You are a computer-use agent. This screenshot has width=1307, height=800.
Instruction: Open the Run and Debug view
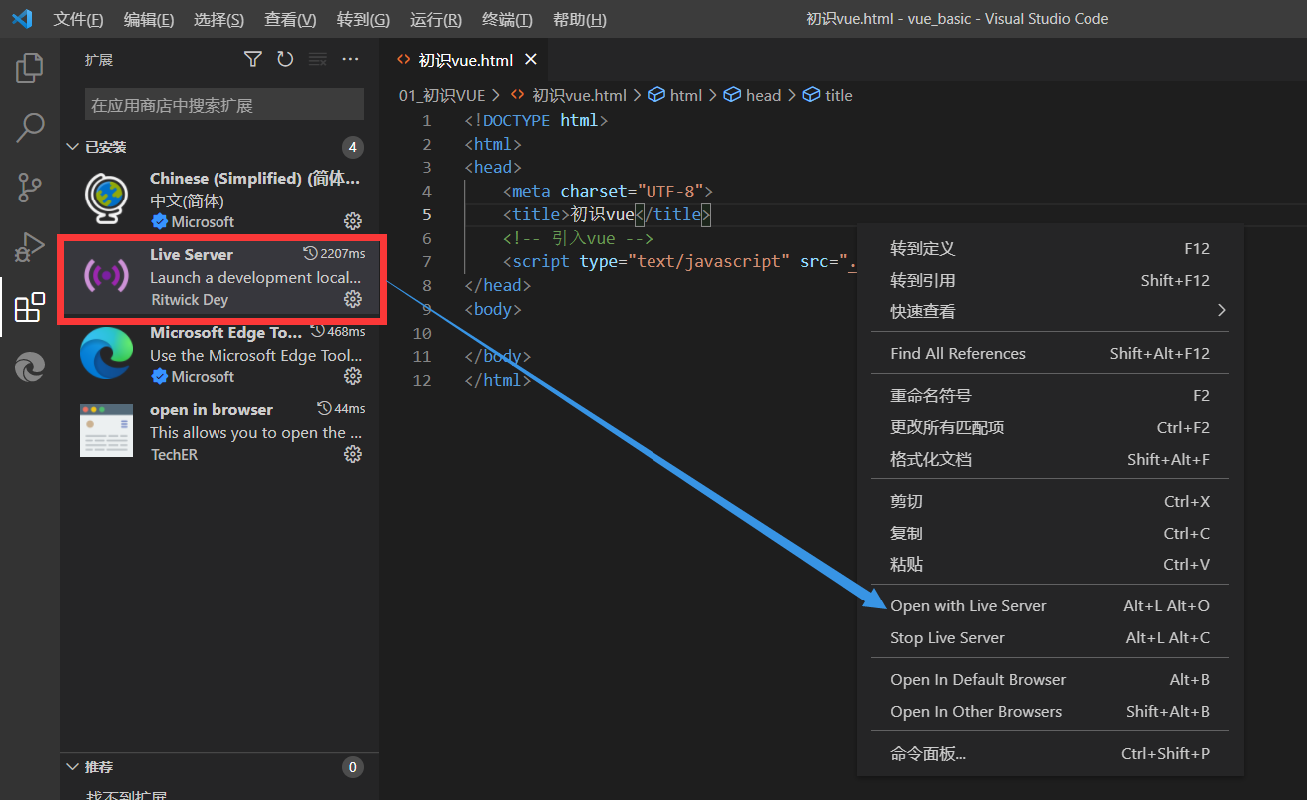pyautogui.click(x=30, y=246)
